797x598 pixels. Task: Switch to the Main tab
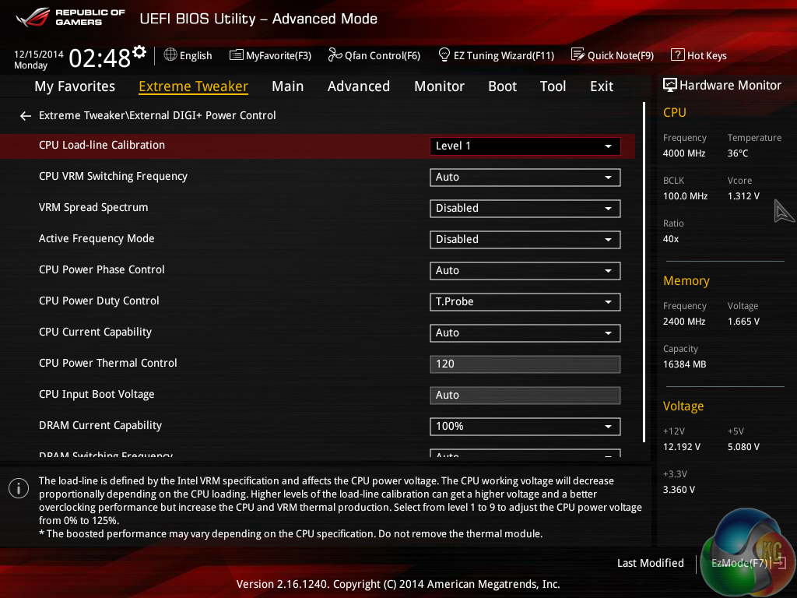point(288,86)
